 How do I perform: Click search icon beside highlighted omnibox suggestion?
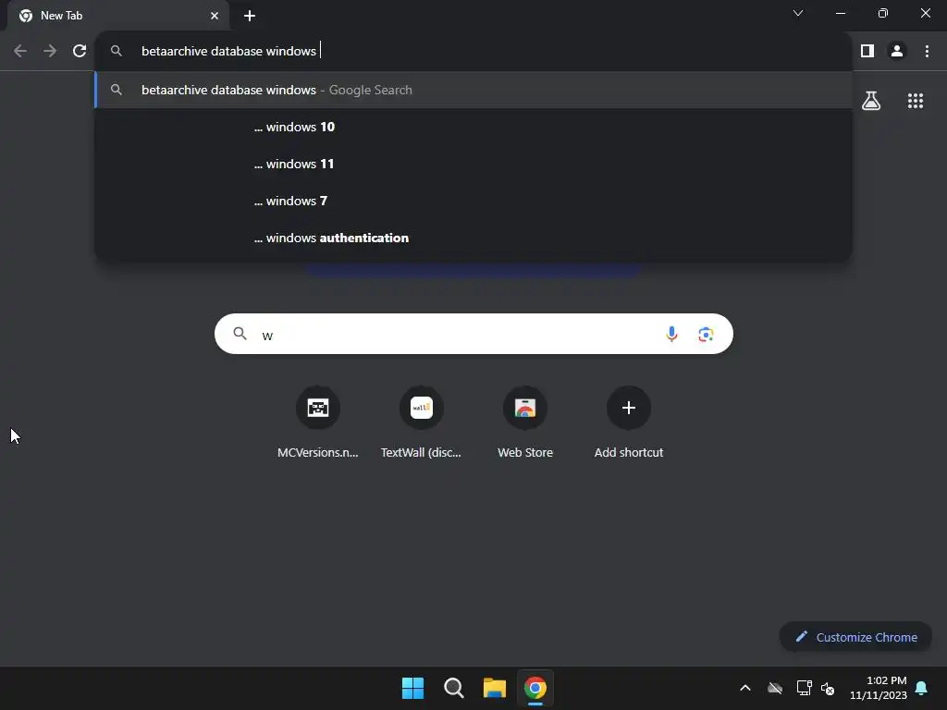tap(117, 90)
